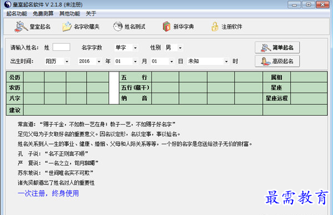Screen dimensions: 333x215
Task: Click the 星座运程 header cell
Action: coord(276,99)
